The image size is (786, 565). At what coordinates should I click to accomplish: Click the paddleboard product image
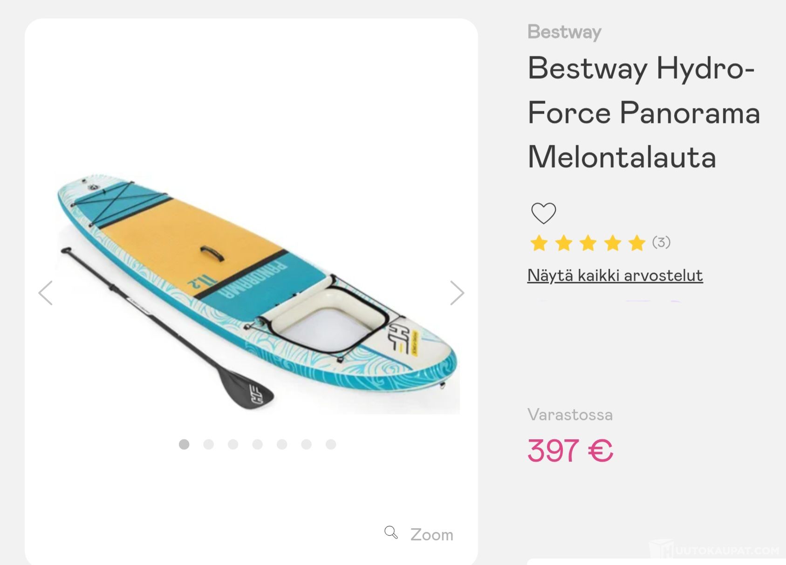tap(256, 293)
